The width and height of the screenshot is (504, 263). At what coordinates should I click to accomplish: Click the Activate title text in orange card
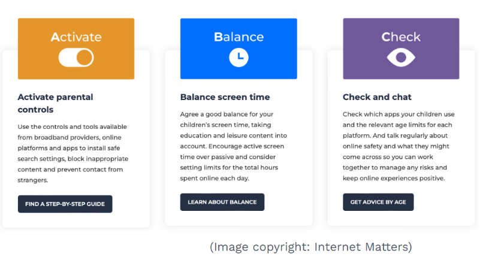76,37
